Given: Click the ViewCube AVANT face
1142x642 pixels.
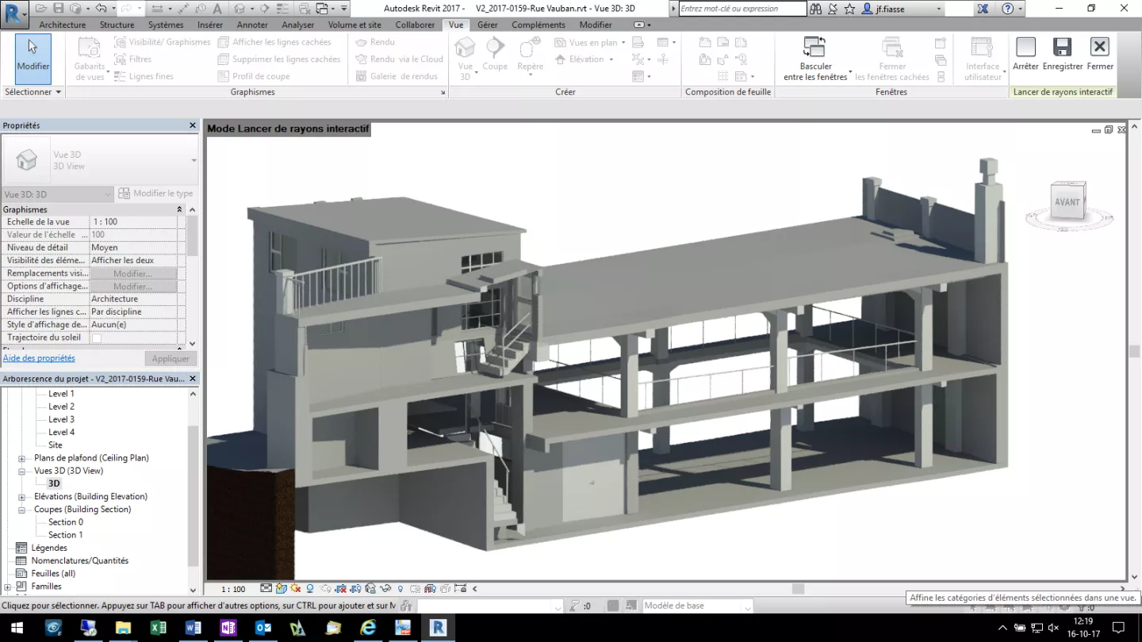Looking at the screenshot, I should (x=1067, y=202).
